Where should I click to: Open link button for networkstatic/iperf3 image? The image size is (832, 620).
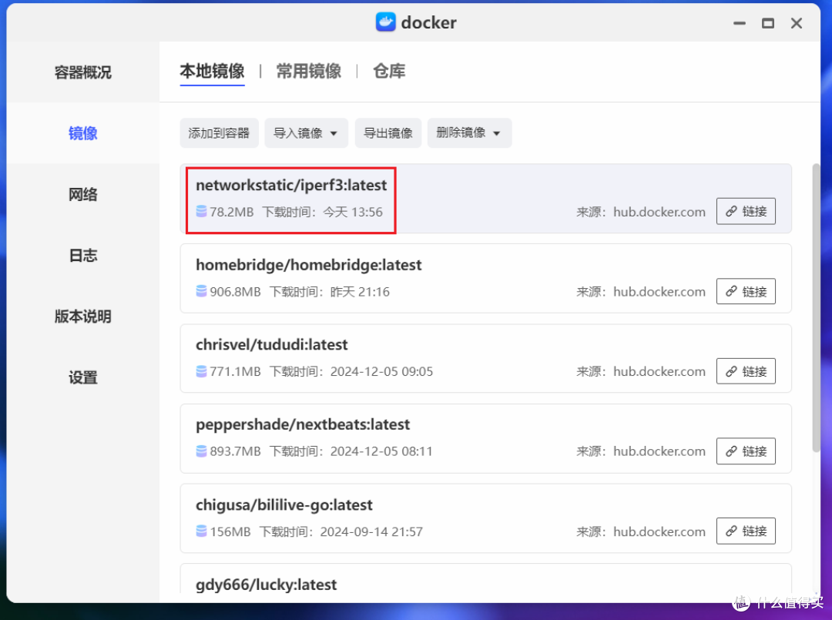(x=746, y=211)
